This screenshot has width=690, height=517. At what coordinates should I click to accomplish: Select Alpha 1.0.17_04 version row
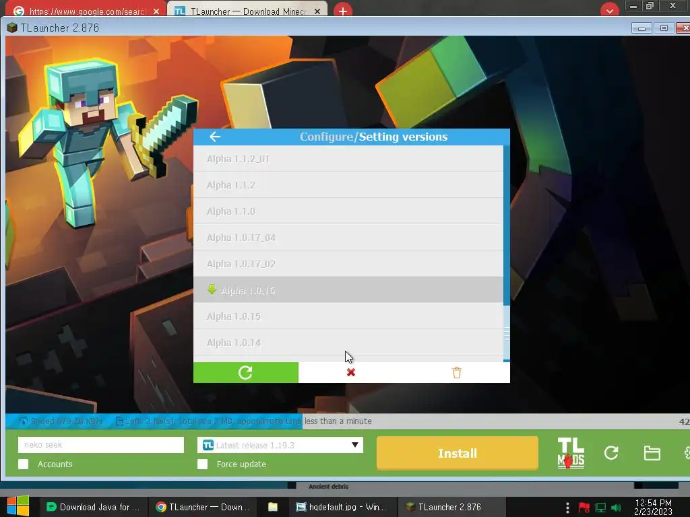348,238
